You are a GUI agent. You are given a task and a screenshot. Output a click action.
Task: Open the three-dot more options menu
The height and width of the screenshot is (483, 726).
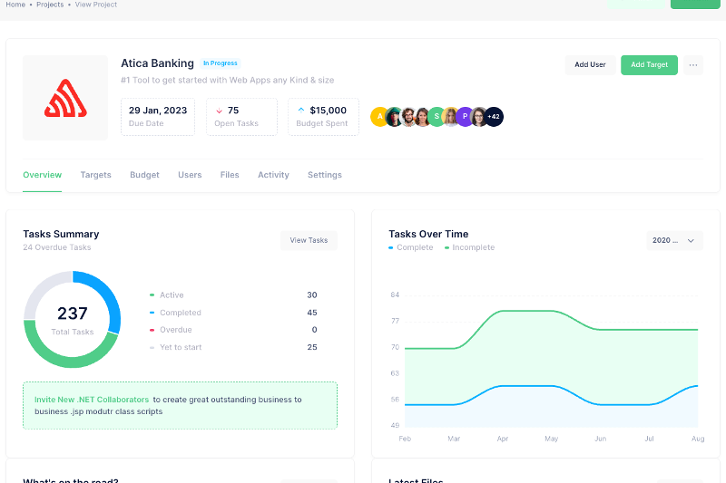click(x=693, y=65)
